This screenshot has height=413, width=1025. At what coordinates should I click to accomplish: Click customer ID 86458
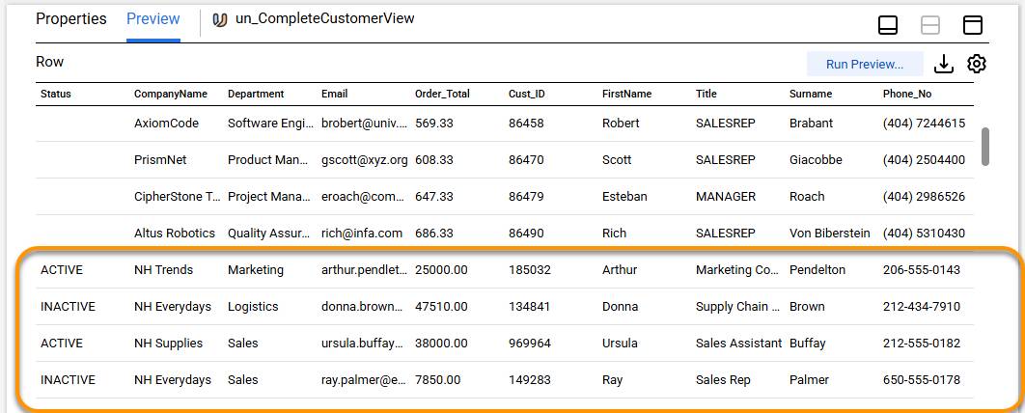tap(526, 124)
